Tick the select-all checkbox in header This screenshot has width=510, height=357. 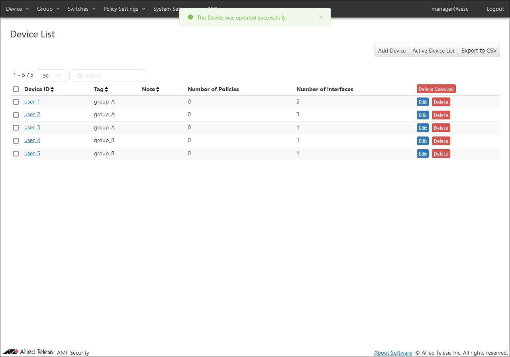click(x=16, y=89)
